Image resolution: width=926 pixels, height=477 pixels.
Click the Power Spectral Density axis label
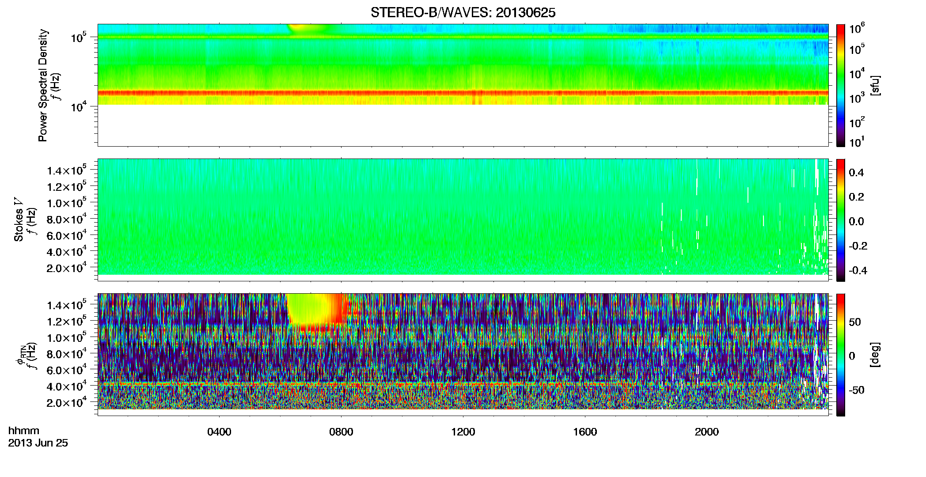tap(43, 85)
